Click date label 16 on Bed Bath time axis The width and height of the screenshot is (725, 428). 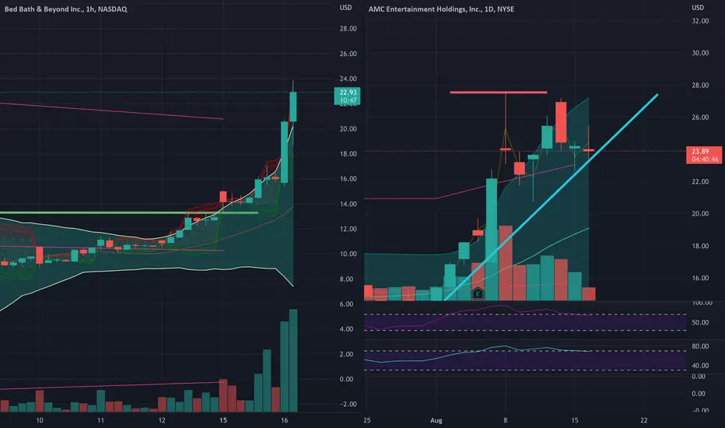(x=285, y=420)
